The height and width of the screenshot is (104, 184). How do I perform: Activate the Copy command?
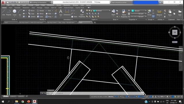(31, 14)
